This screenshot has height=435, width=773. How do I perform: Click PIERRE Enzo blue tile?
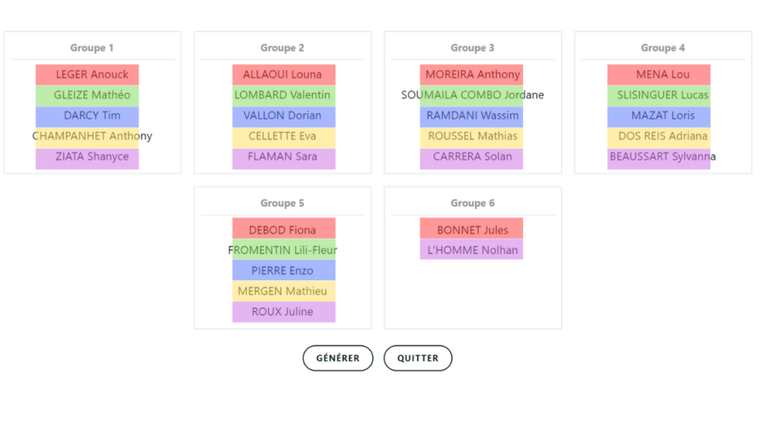click(x=283, y=271)
